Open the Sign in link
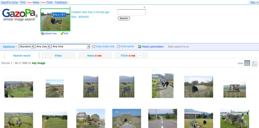The image size is (259, 128). pyautogui.click(x=254, y=2)
